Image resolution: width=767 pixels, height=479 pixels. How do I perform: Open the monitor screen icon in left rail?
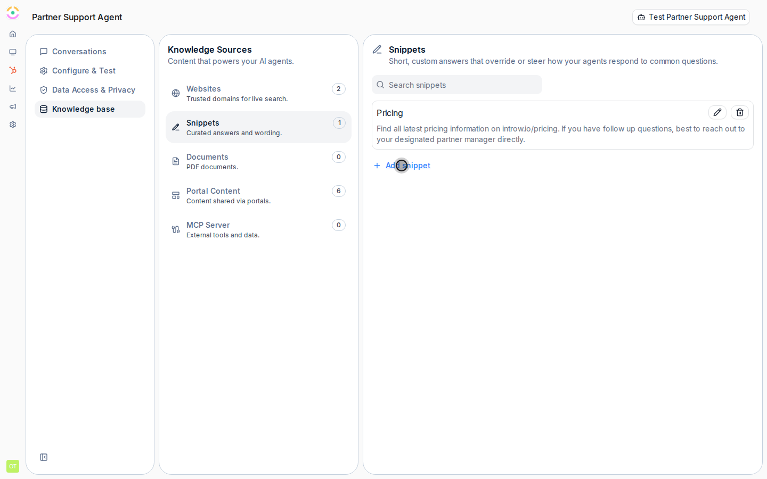point(13,52)
